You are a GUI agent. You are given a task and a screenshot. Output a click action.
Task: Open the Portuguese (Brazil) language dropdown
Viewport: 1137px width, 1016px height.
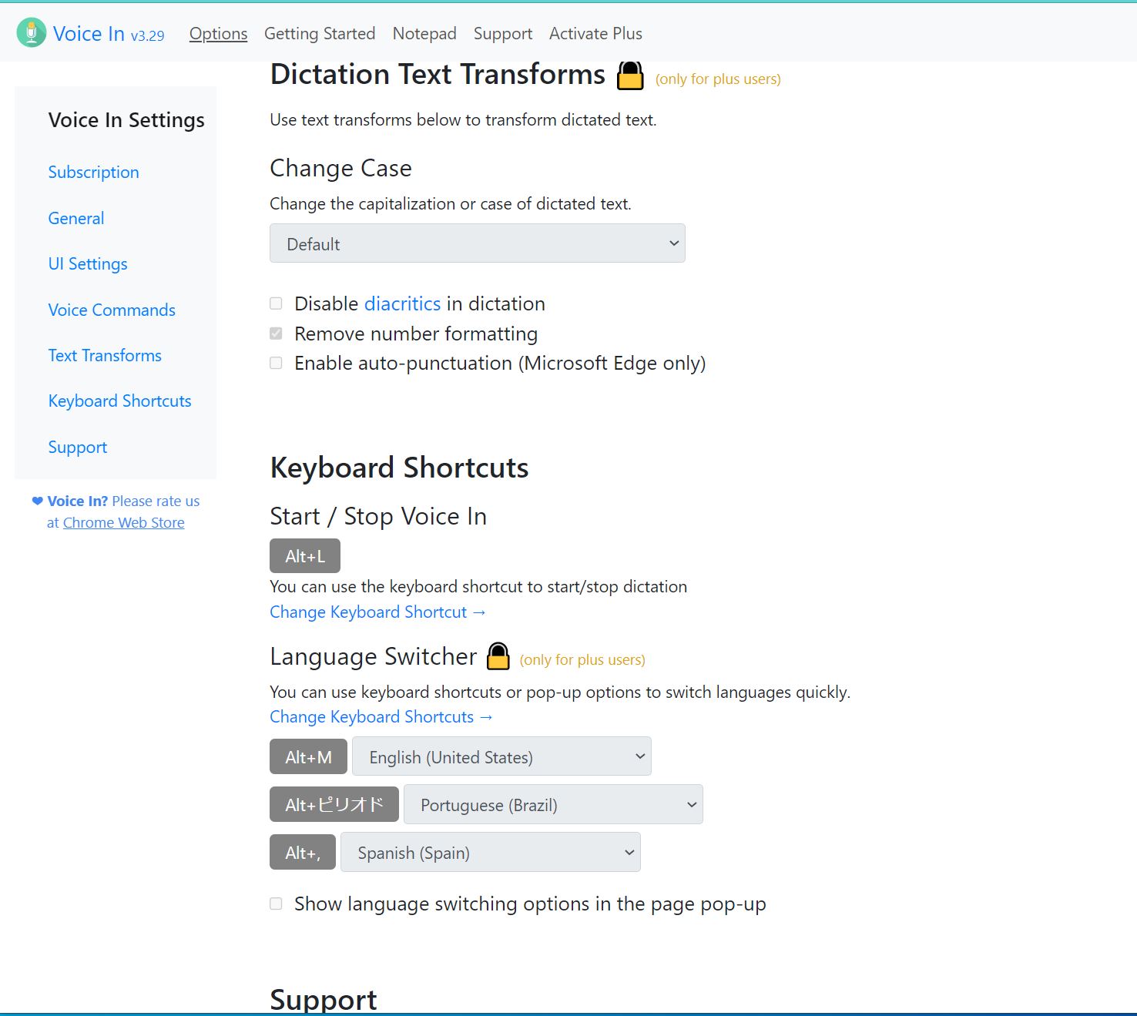552,805
